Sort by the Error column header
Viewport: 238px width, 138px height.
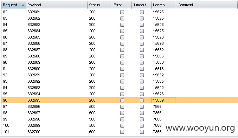(x=122, y=5)
